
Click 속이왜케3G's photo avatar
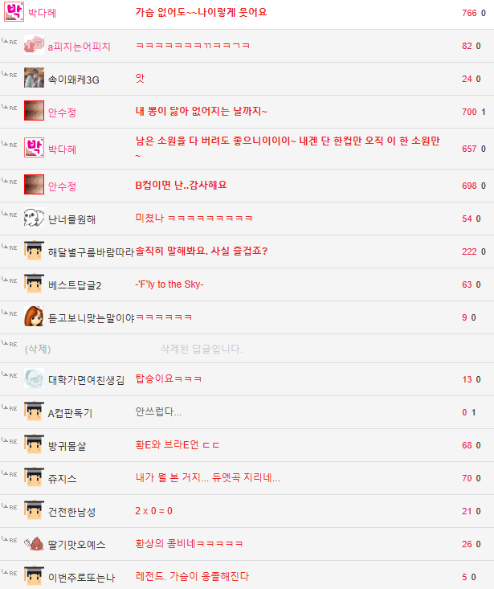[x=35, y=77]
